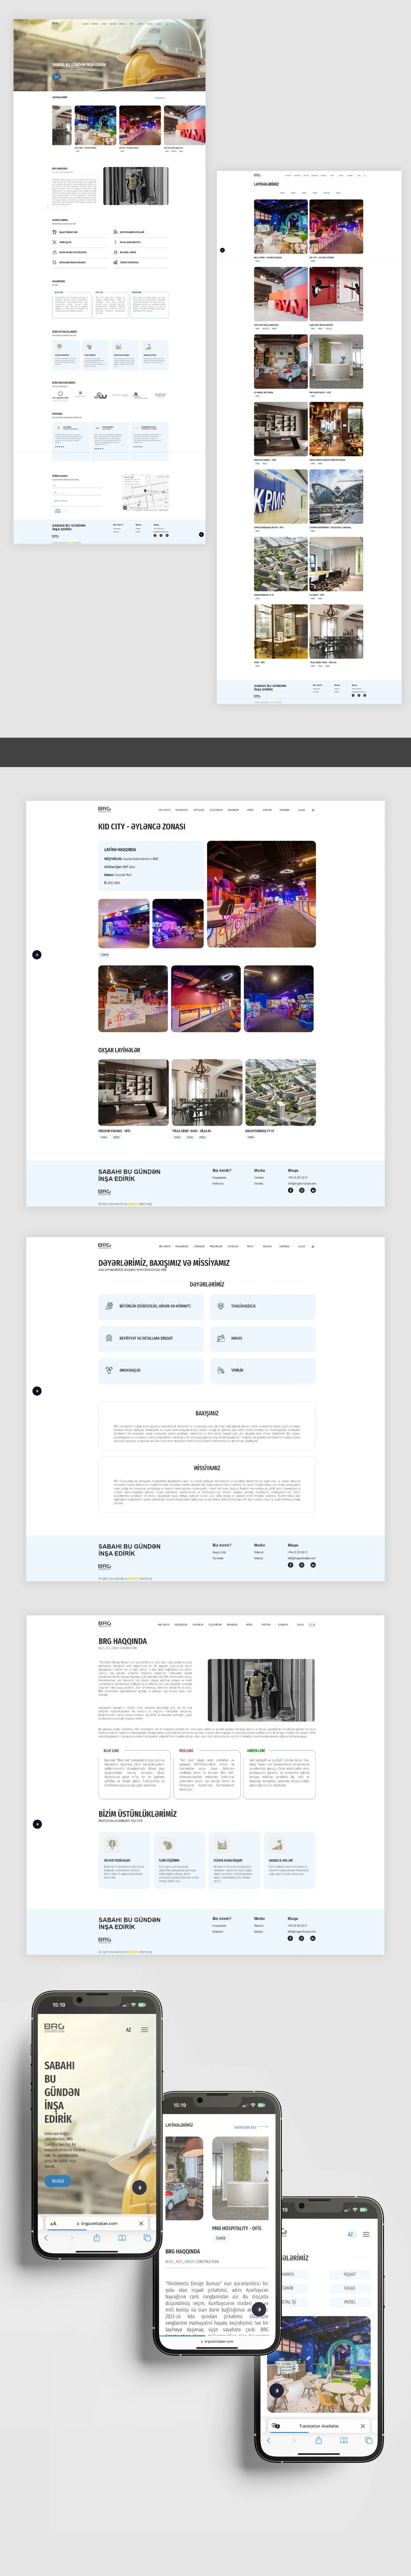
Task: Select MEBEL tag on the right phone
Action: [350, 2302]
